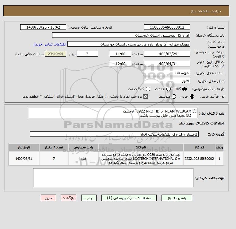This screenshot has height=229, width=236.
Task: Click the buyer organization name field
Action: pos(121,35)
